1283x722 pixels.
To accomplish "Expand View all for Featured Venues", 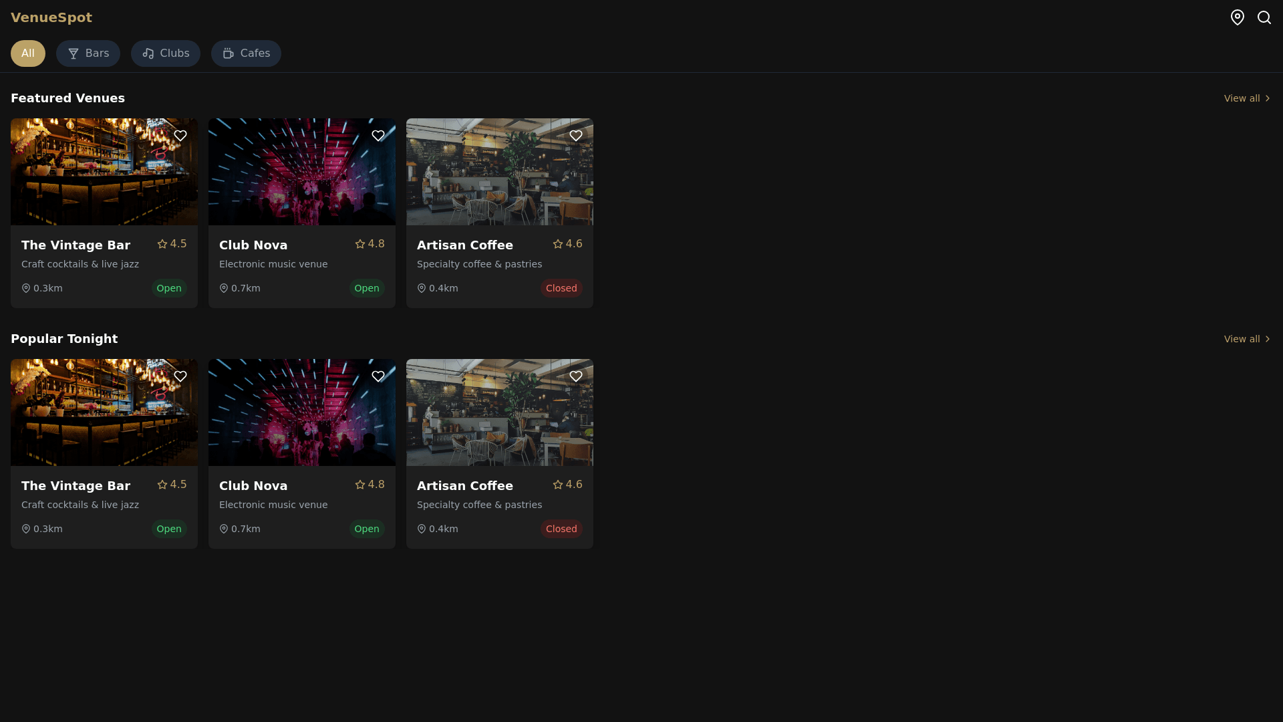I will [1247, 98].
